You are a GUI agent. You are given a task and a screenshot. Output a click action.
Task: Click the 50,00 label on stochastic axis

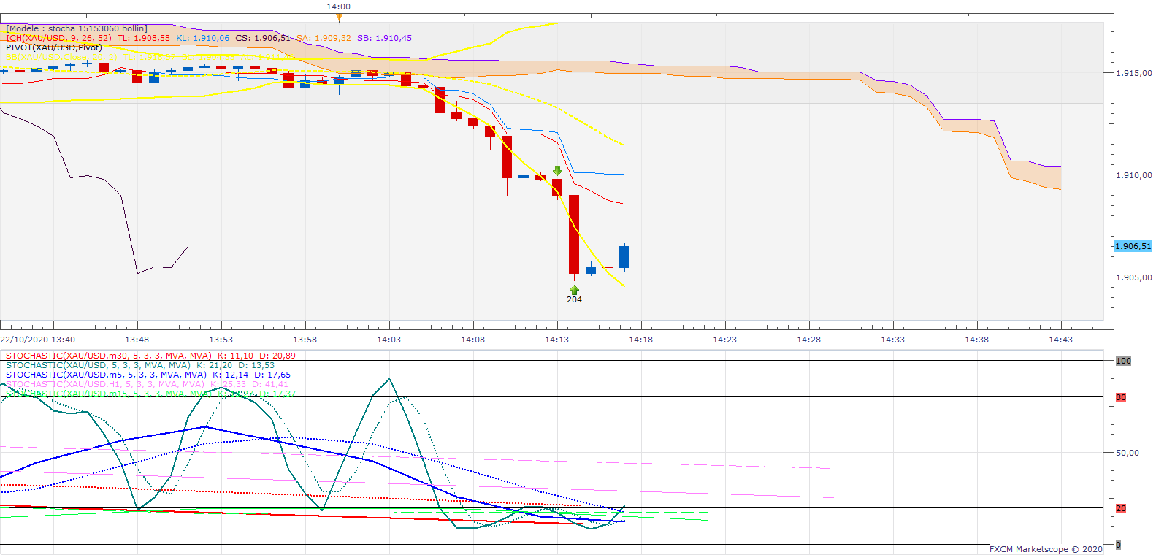tap(1128, 453)
